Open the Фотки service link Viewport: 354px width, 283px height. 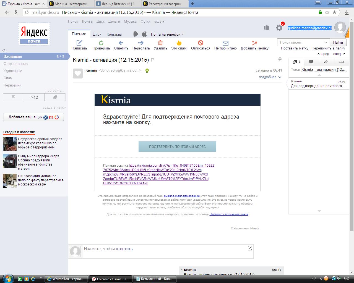coord(145,21)
